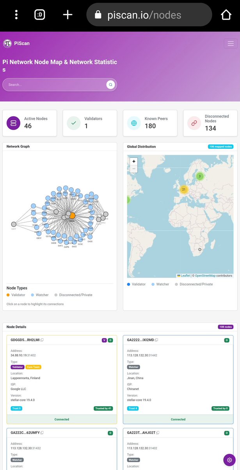Click the O badge on GA2222 card
Viewport: 240px width, 470px height.
[227, 340]
